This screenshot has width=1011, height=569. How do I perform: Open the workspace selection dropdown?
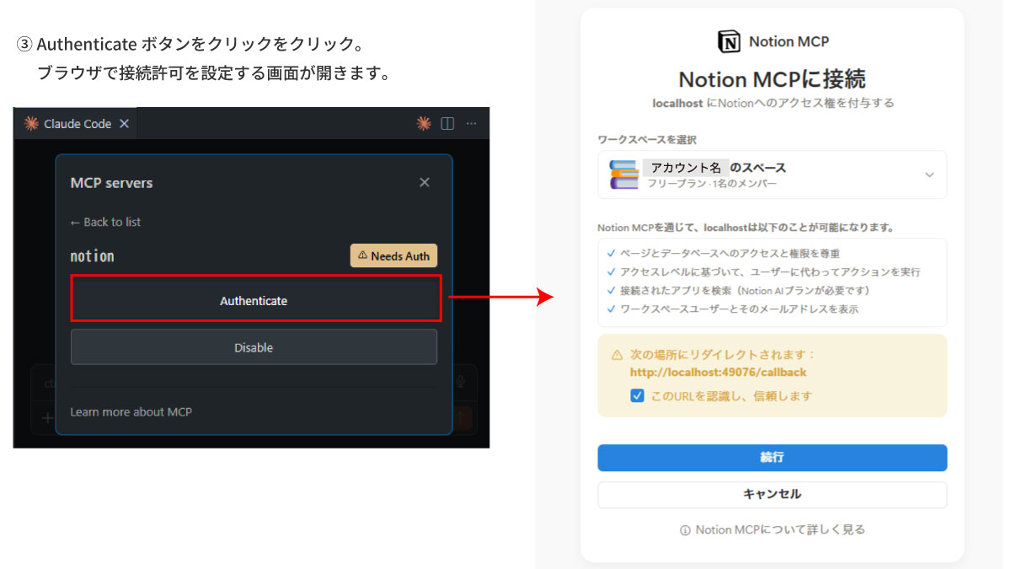772,174
